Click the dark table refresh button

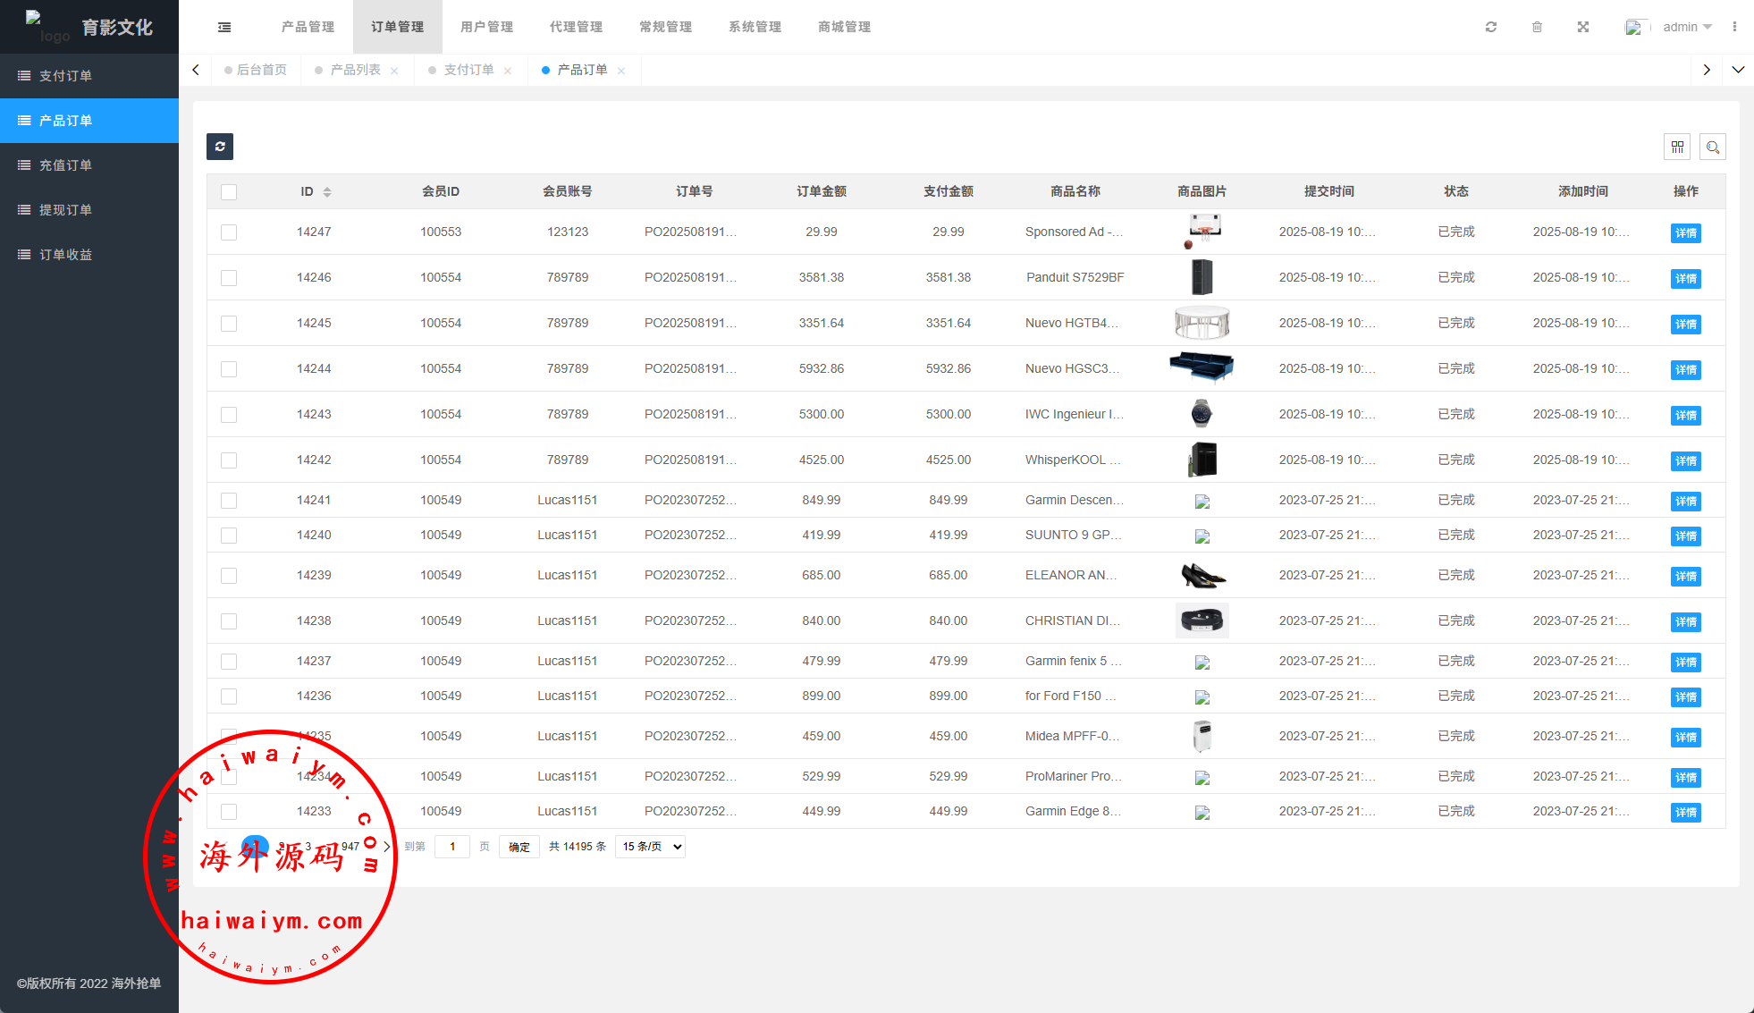[220, 147]
